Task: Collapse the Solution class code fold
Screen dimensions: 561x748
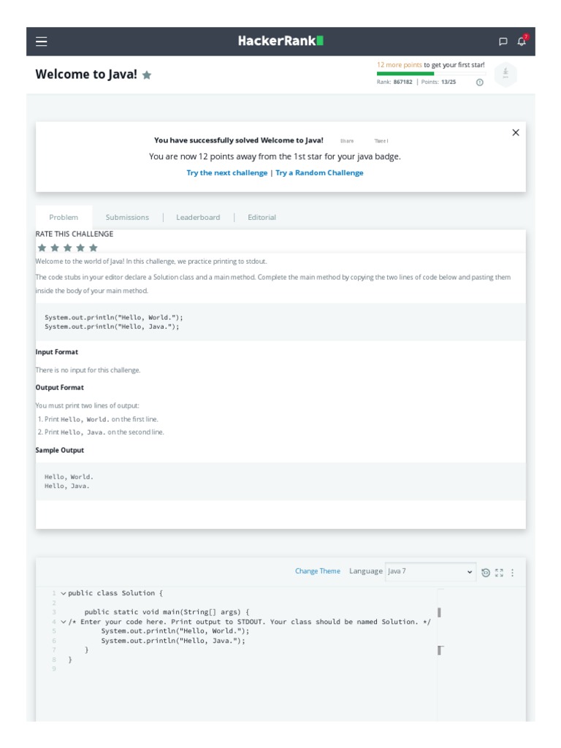Action: click(x=64, y=593)
